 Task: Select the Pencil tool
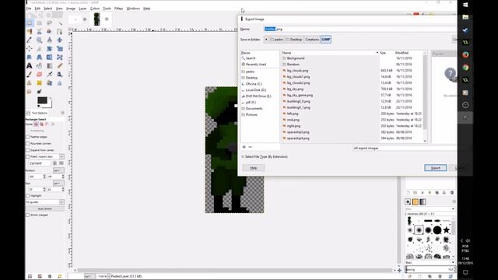pyautogui.click(x=60, y=65)
